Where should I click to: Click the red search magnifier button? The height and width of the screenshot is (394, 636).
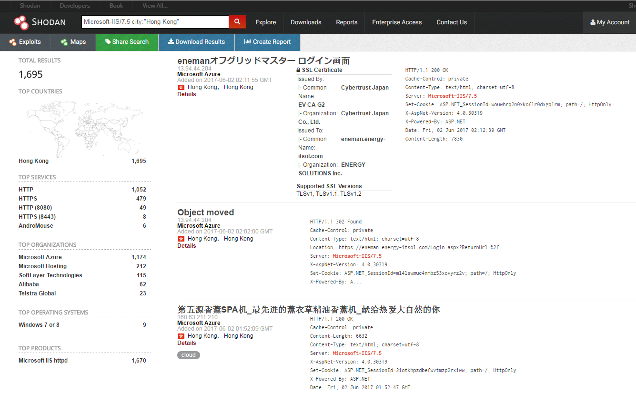[x=237, y=22]
